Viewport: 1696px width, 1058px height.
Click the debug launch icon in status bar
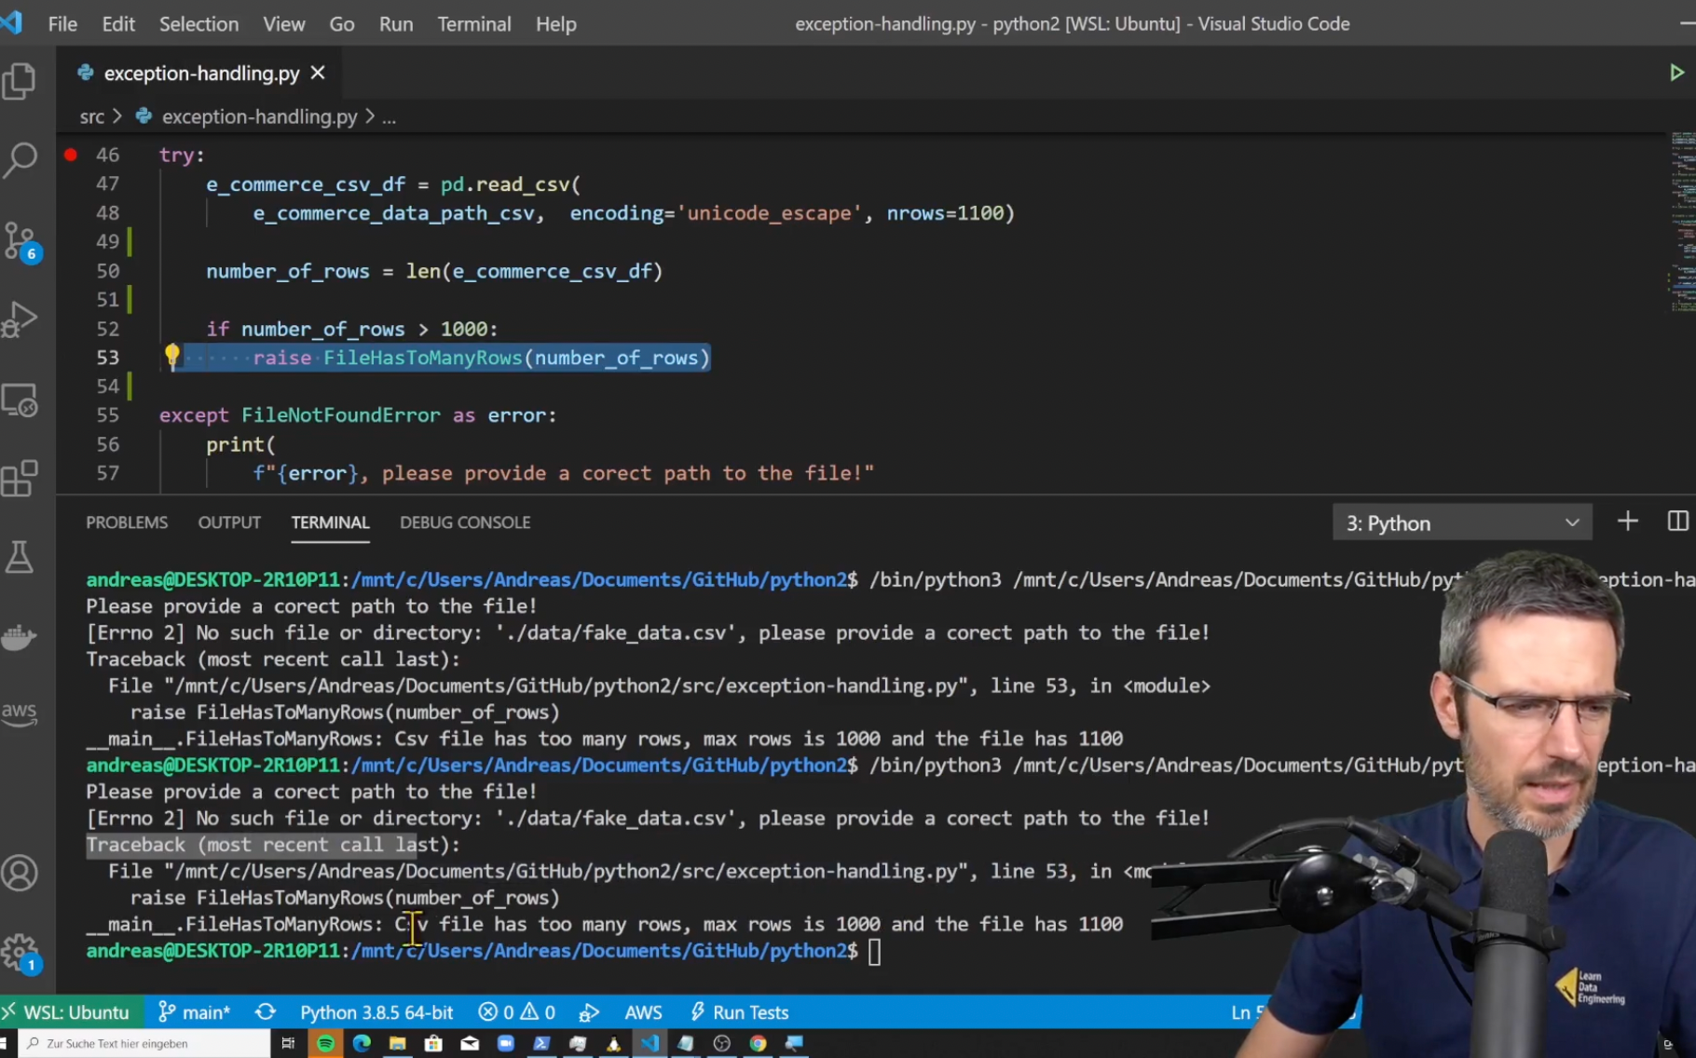coord(589,1012)
